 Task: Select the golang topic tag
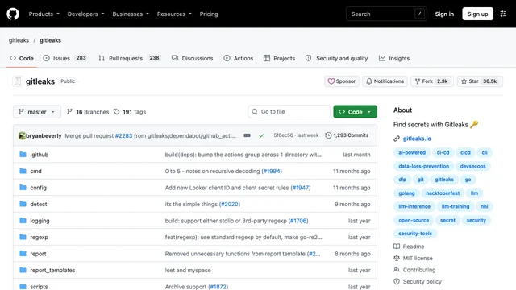pos(406,193)
